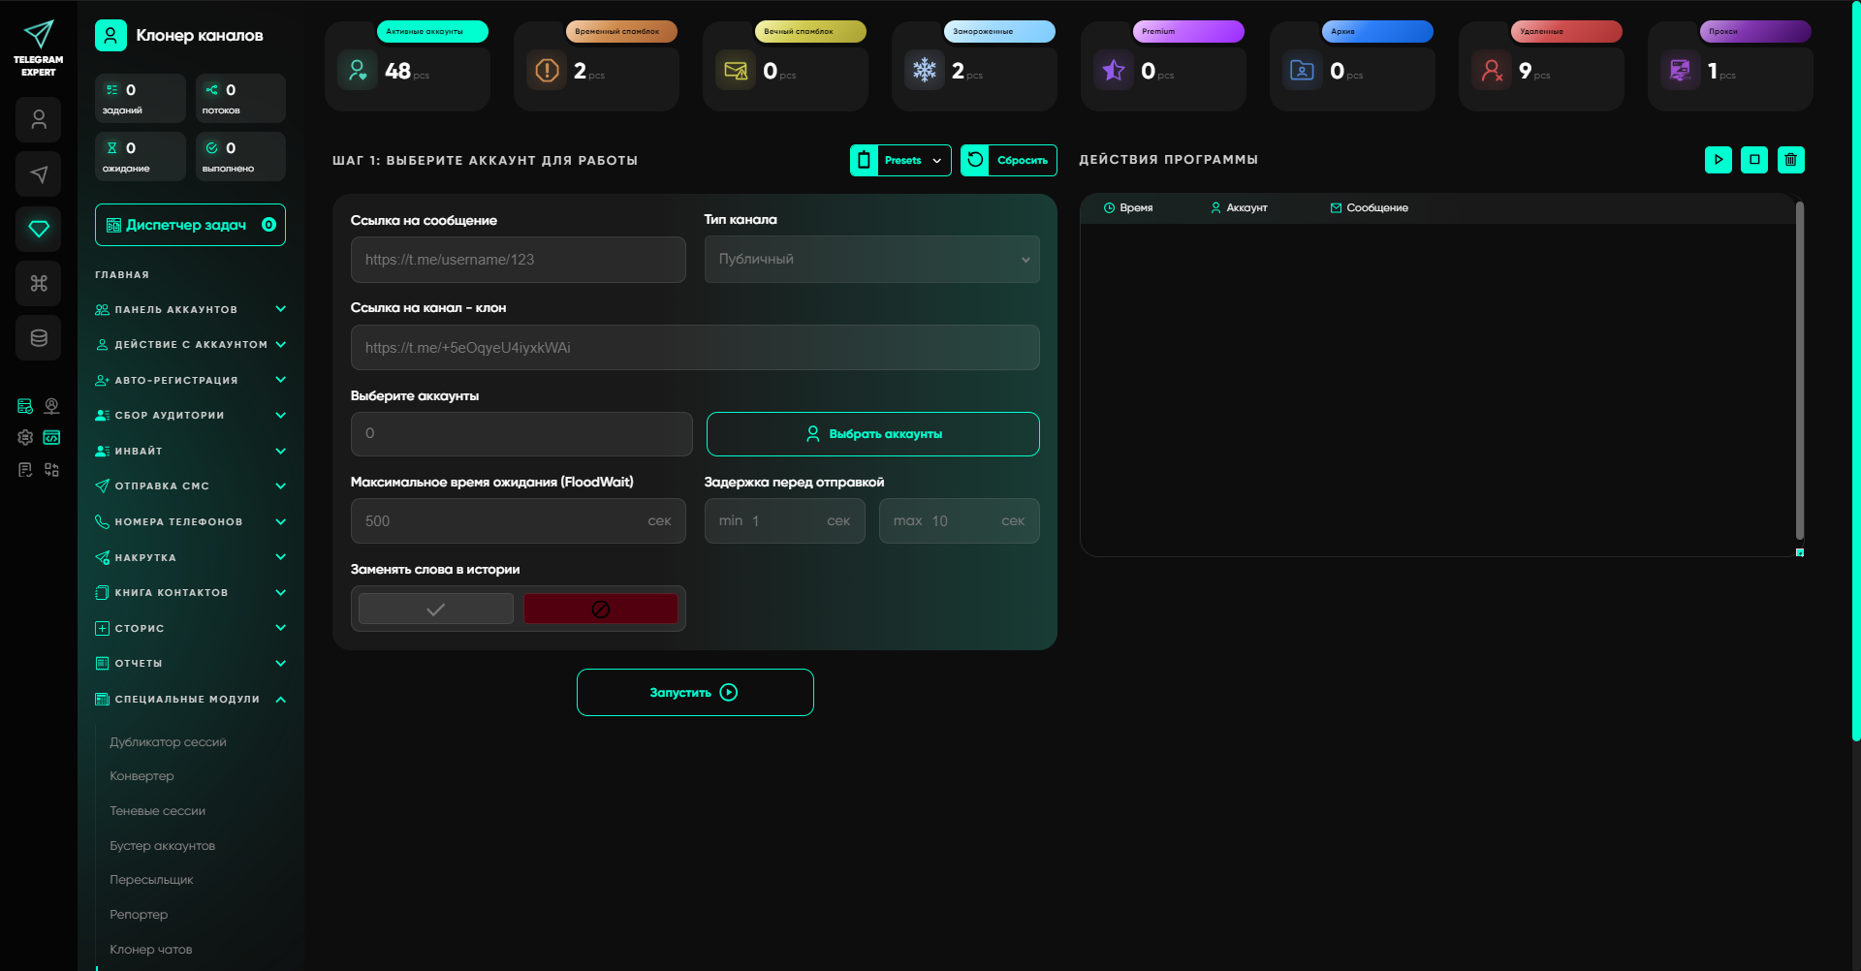Image resolution: width=1861 pixels, height=971 pixels.
Task: Click the Ссылка на сообщение input field
Action: coord(518,260)
